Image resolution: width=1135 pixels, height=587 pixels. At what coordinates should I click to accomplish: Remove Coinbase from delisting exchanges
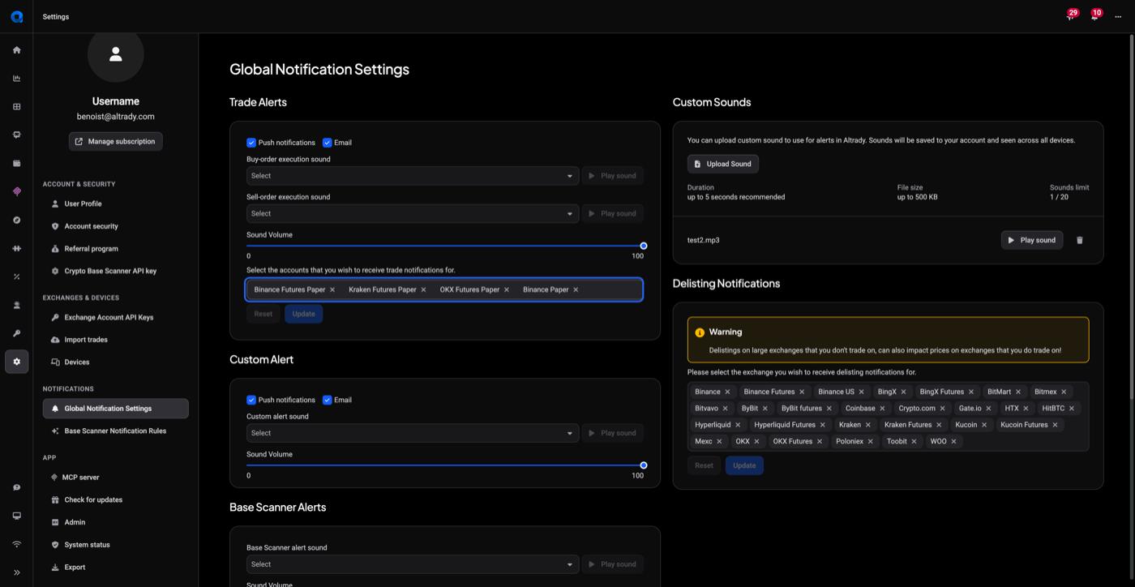[882, 409]
